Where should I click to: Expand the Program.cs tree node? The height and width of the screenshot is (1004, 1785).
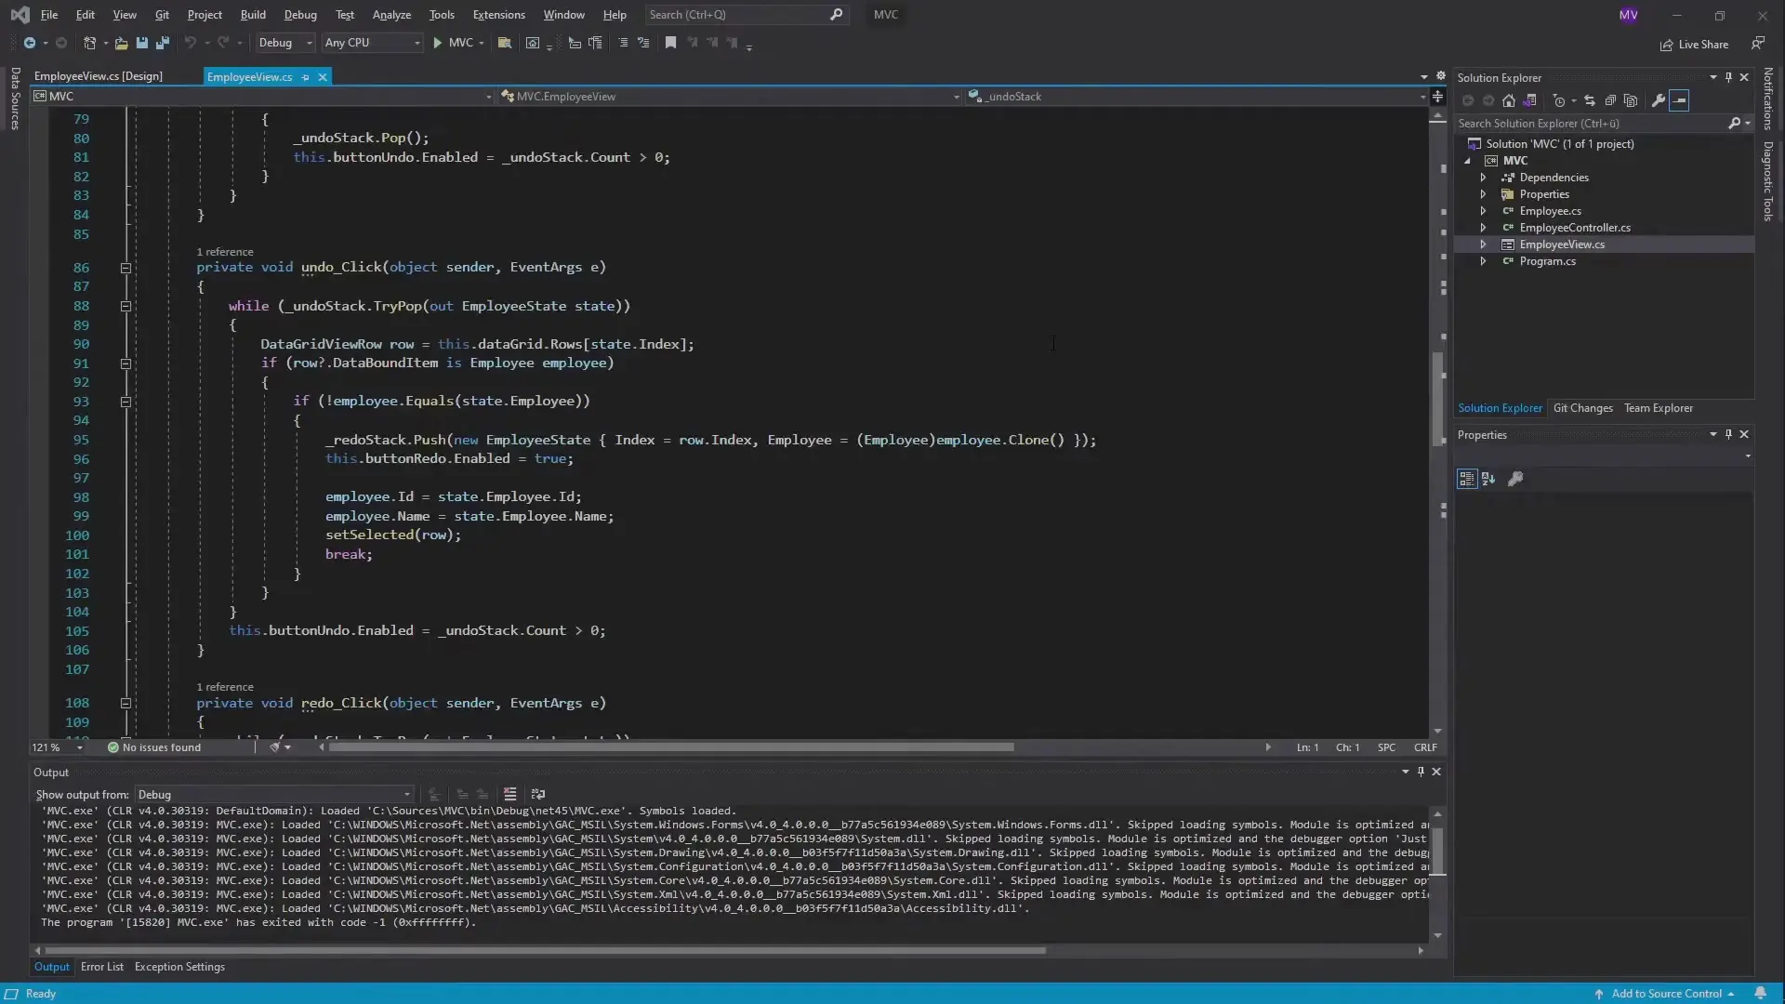coord(1483,261)
